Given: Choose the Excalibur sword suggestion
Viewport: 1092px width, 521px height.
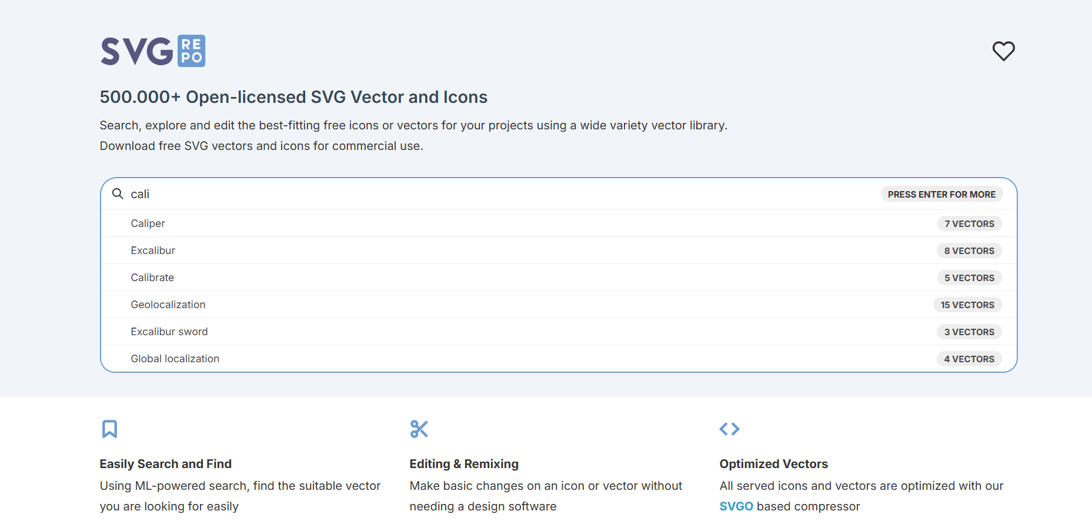Looking at the screenshot, I should [169, 332].
